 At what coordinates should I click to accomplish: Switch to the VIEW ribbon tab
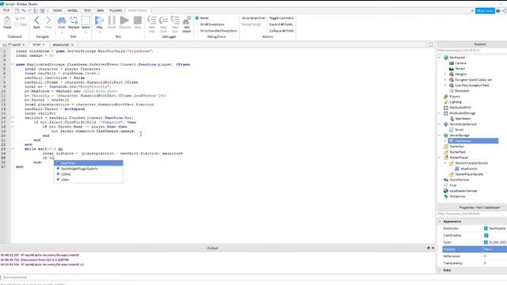click(x=101, y=10)
